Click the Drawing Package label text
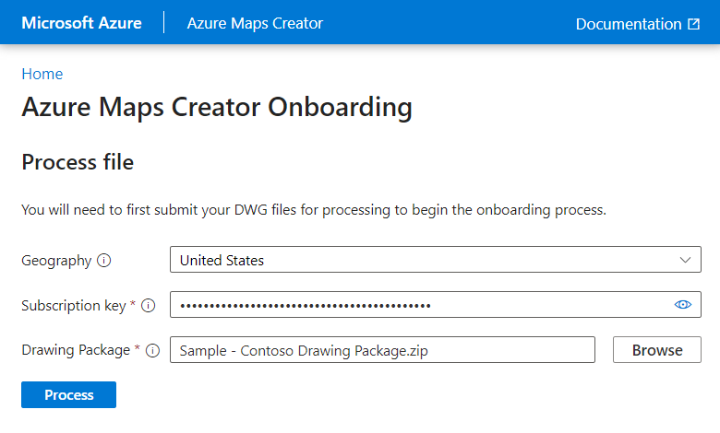 pos(77,350)
